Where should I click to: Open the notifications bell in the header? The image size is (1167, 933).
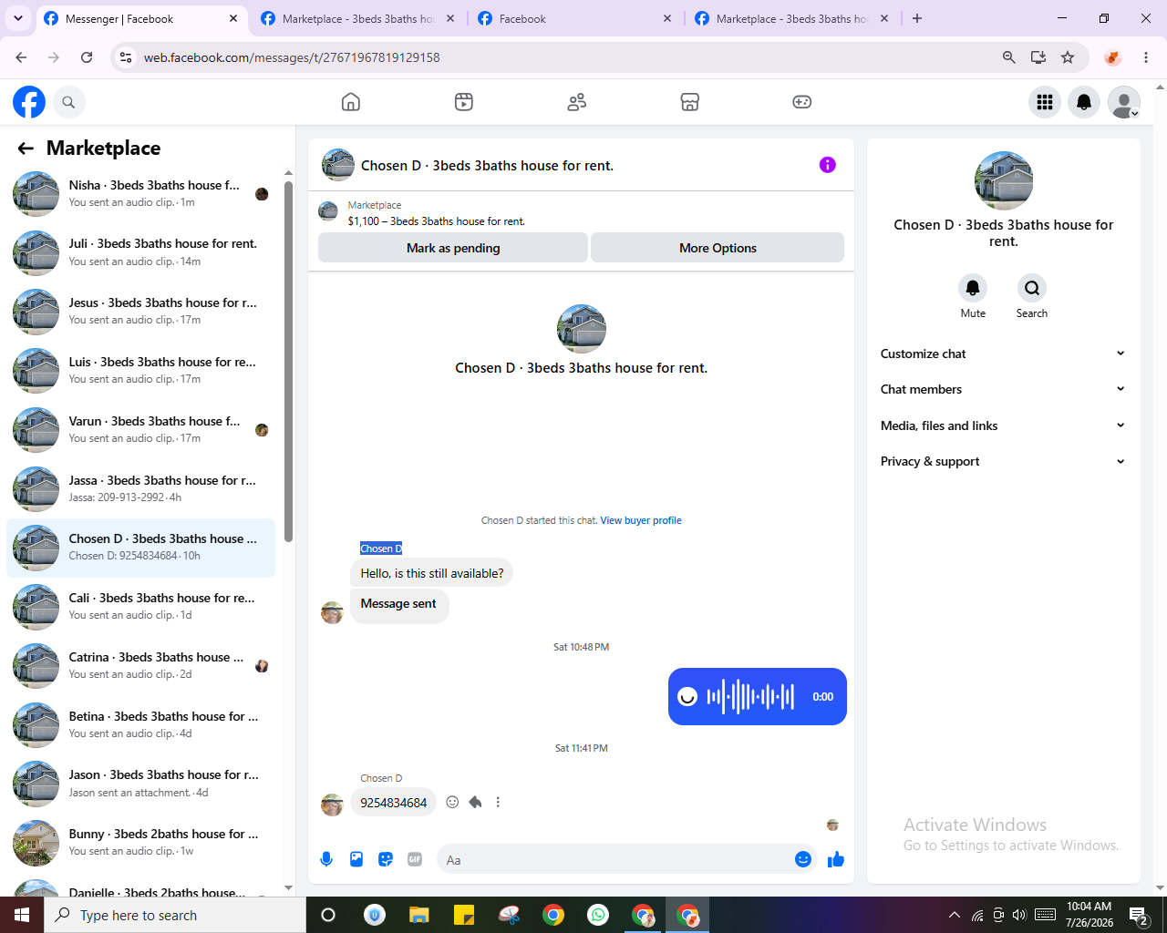coord(1084,102)
